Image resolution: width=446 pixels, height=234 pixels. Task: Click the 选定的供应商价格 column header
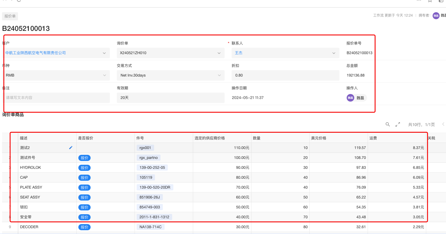pyautogui.click(x=210, y=138)
